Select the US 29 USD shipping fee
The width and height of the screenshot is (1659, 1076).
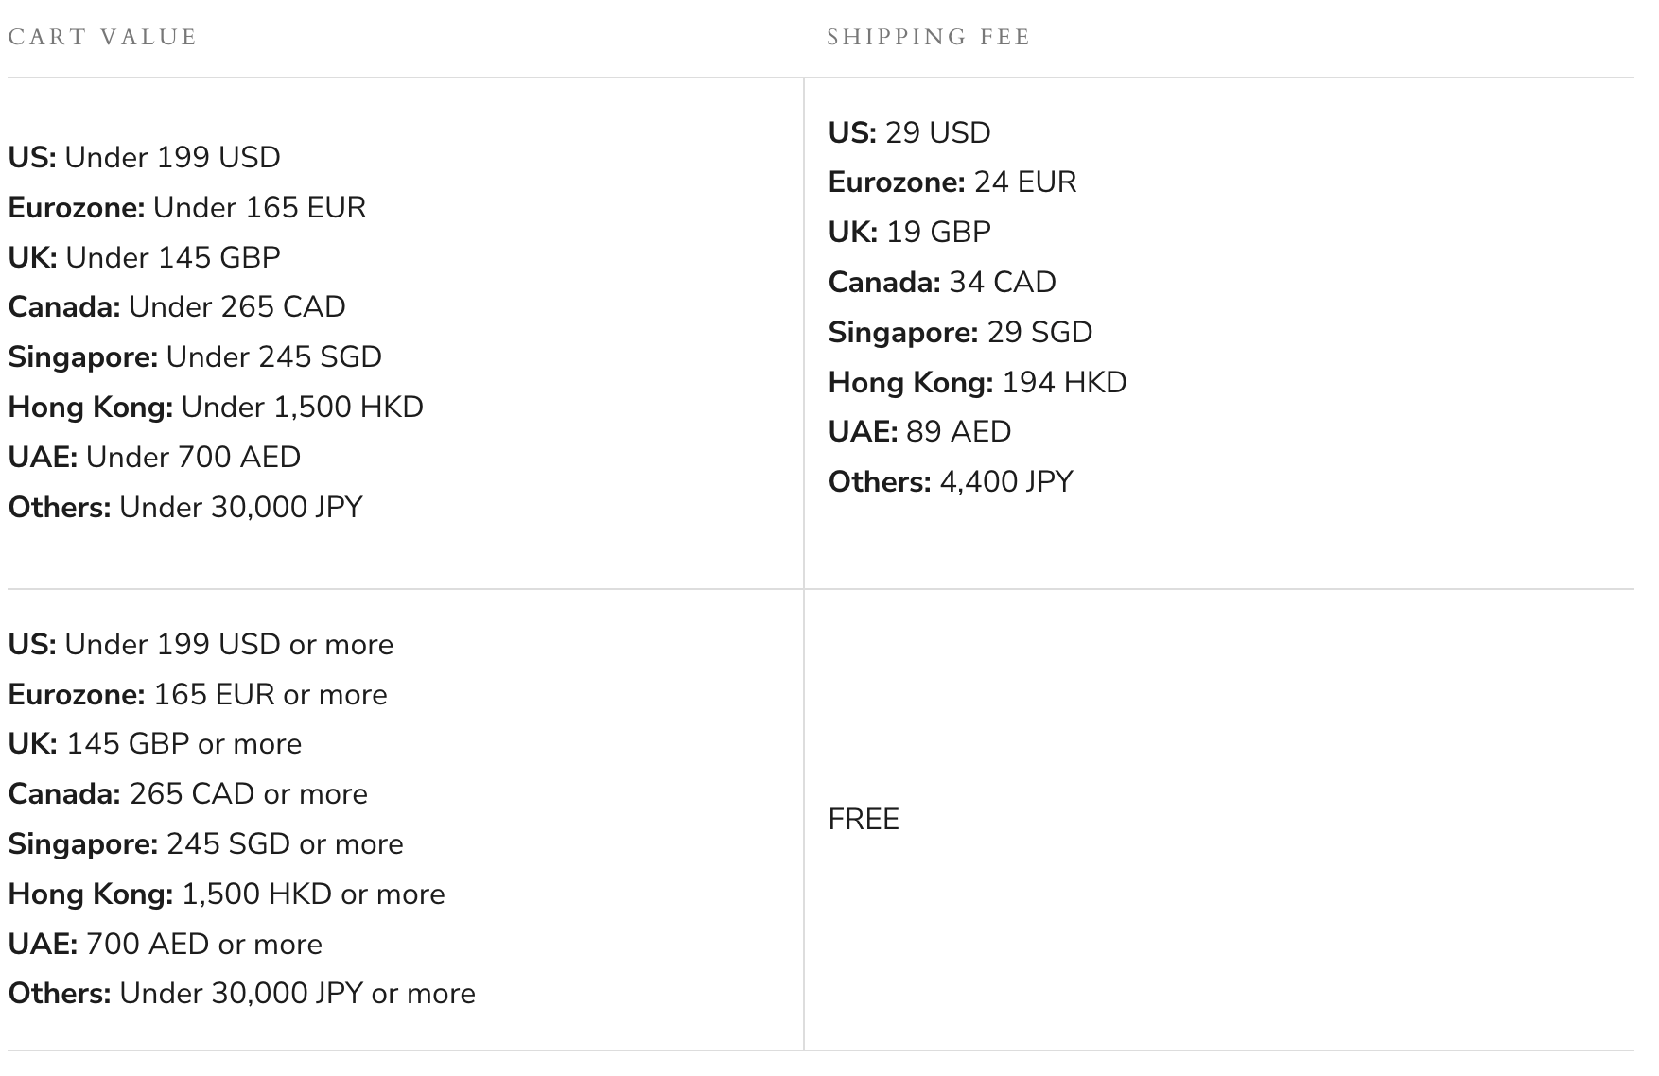[909, 132]
